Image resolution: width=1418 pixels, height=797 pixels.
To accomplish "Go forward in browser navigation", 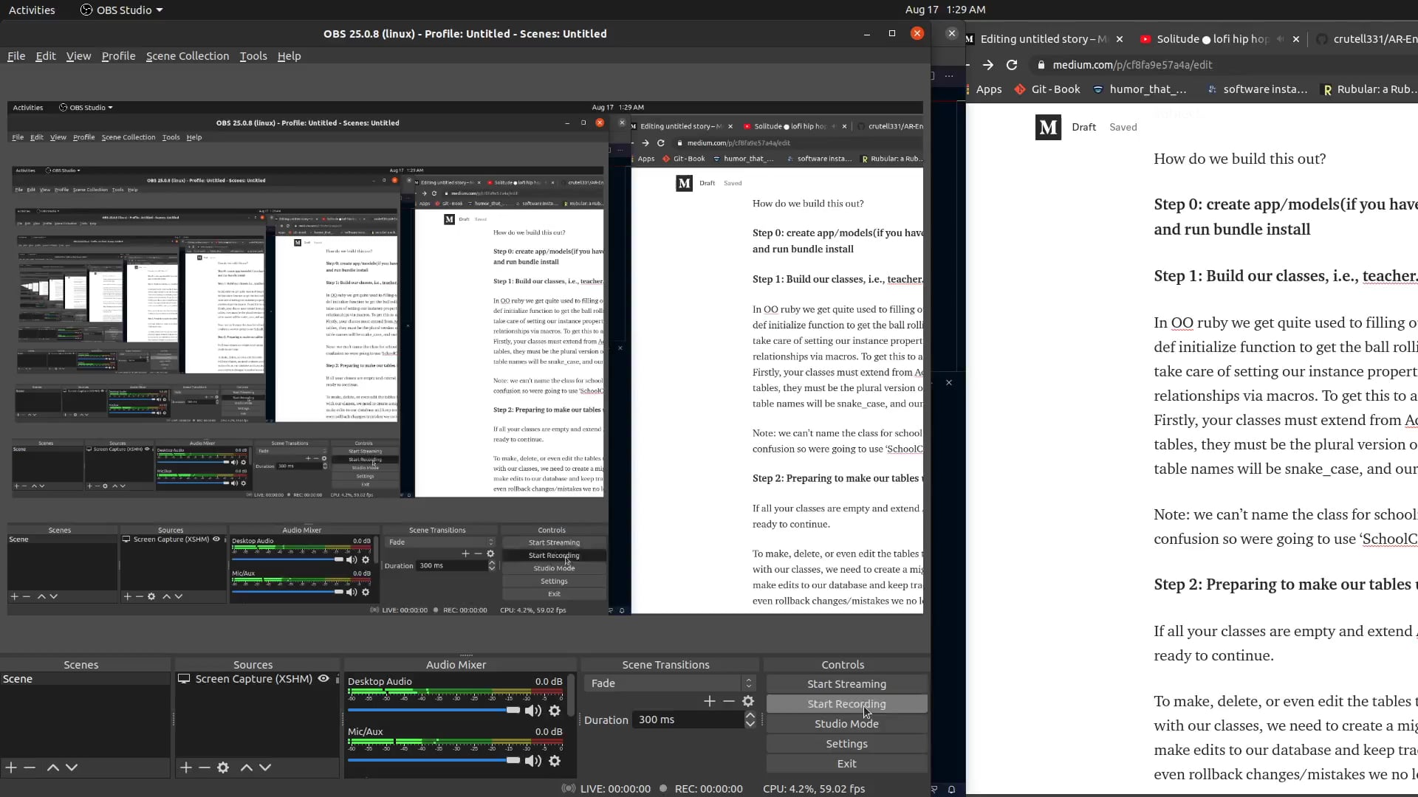I will pyautogui.click(x=988, y=65).
